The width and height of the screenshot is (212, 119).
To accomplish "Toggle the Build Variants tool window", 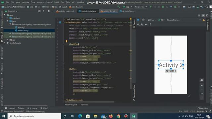I will tap(2, 52).
